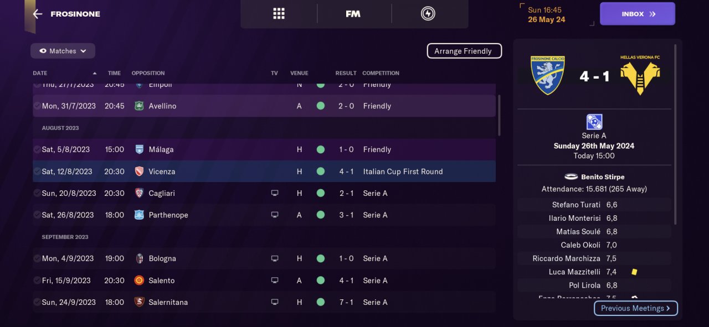Open the Matches view dropdown

pyautogui.click(x=63, y=51)
